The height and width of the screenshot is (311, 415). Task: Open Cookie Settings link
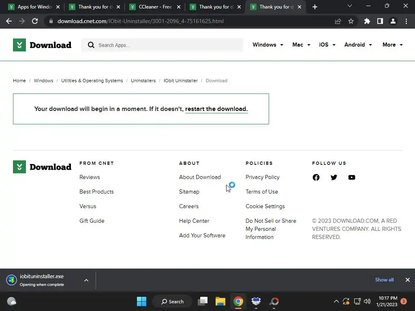(265, 206)
